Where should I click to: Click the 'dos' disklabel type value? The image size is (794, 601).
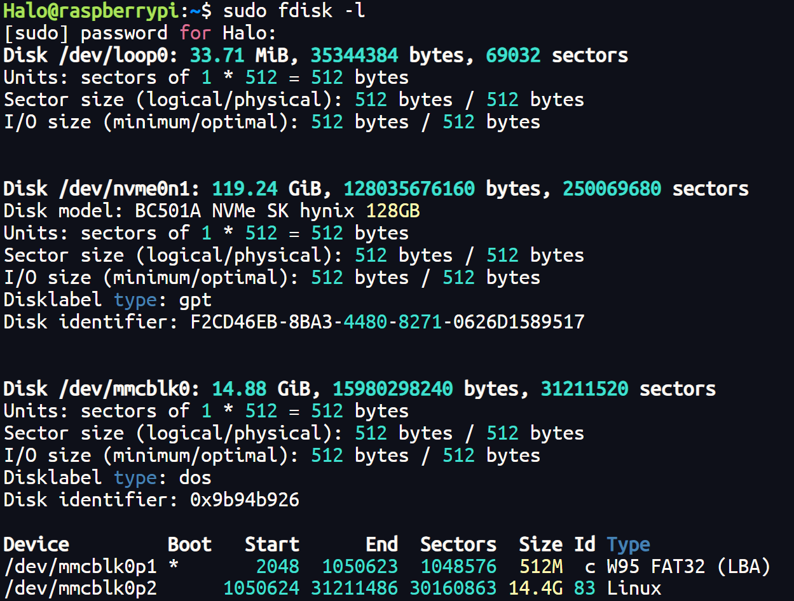click(x=195, y=478)
